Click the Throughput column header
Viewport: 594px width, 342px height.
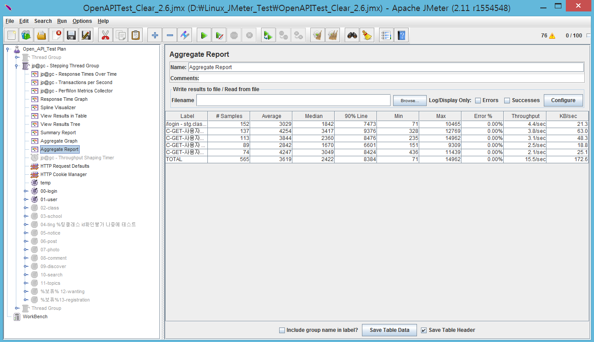(x=525, y=116)
